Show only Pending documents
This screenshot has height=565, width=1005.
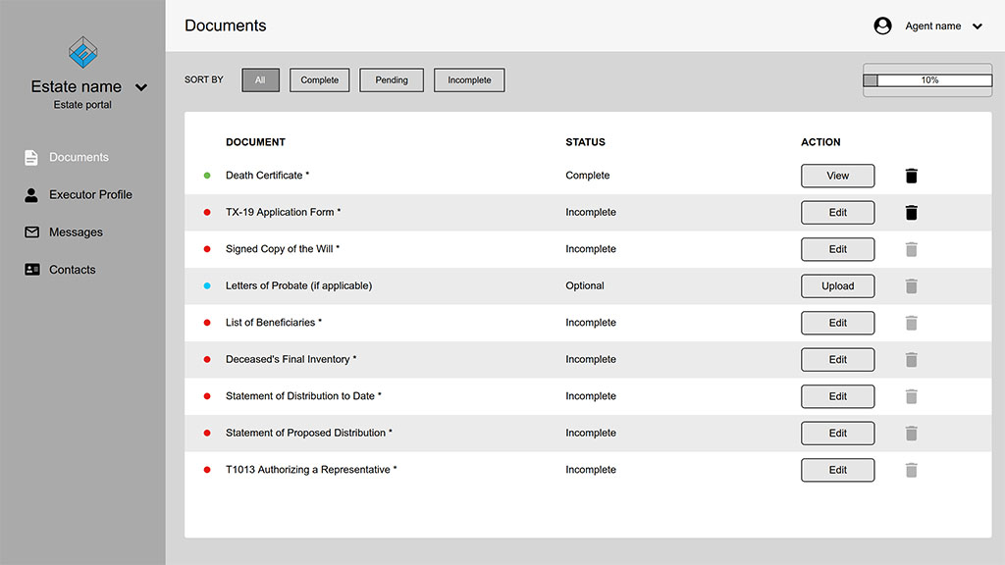point(391,80)
